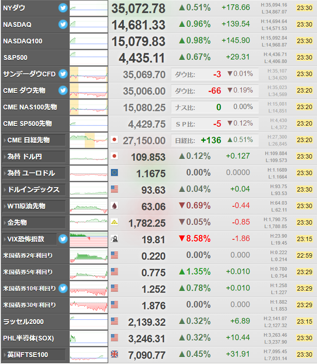
Task: Click NASDAQ price 14,681.33
Action: (139, 25)
